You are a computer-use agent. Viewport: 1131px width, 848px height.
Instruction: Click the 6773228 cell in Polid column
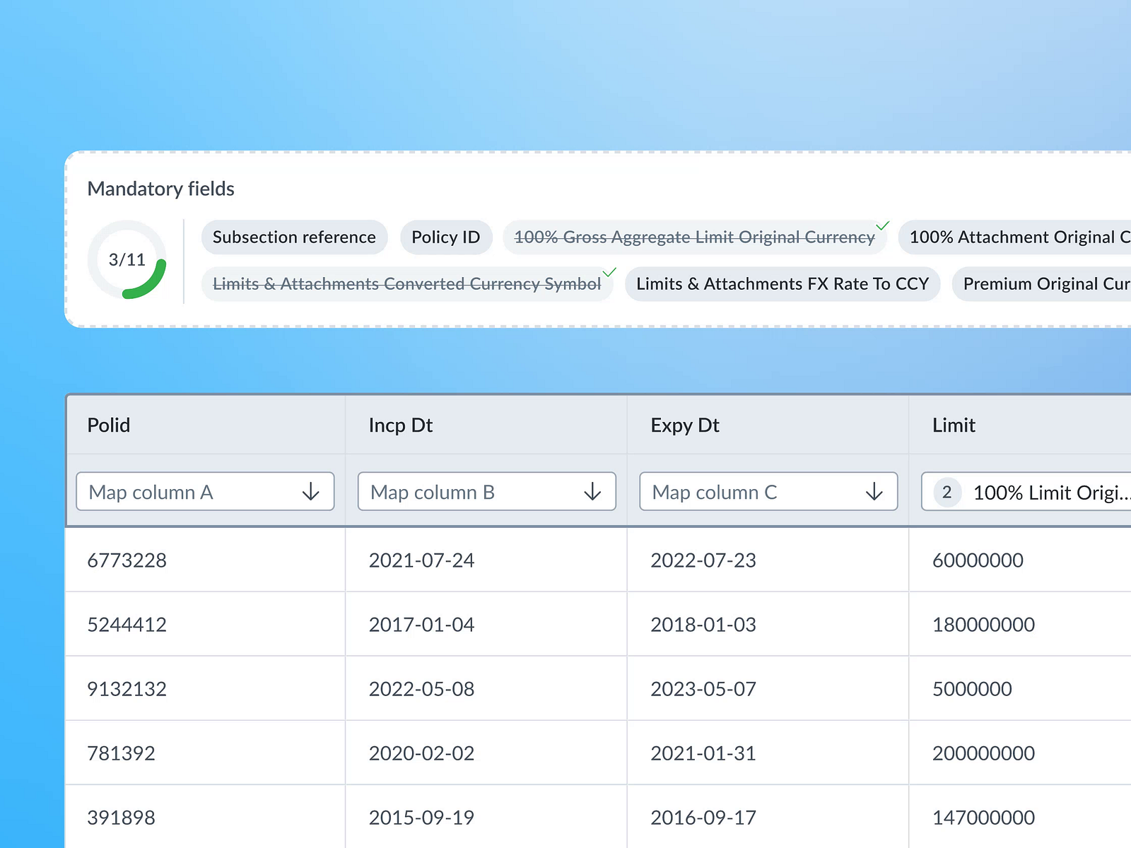[127, 560]
